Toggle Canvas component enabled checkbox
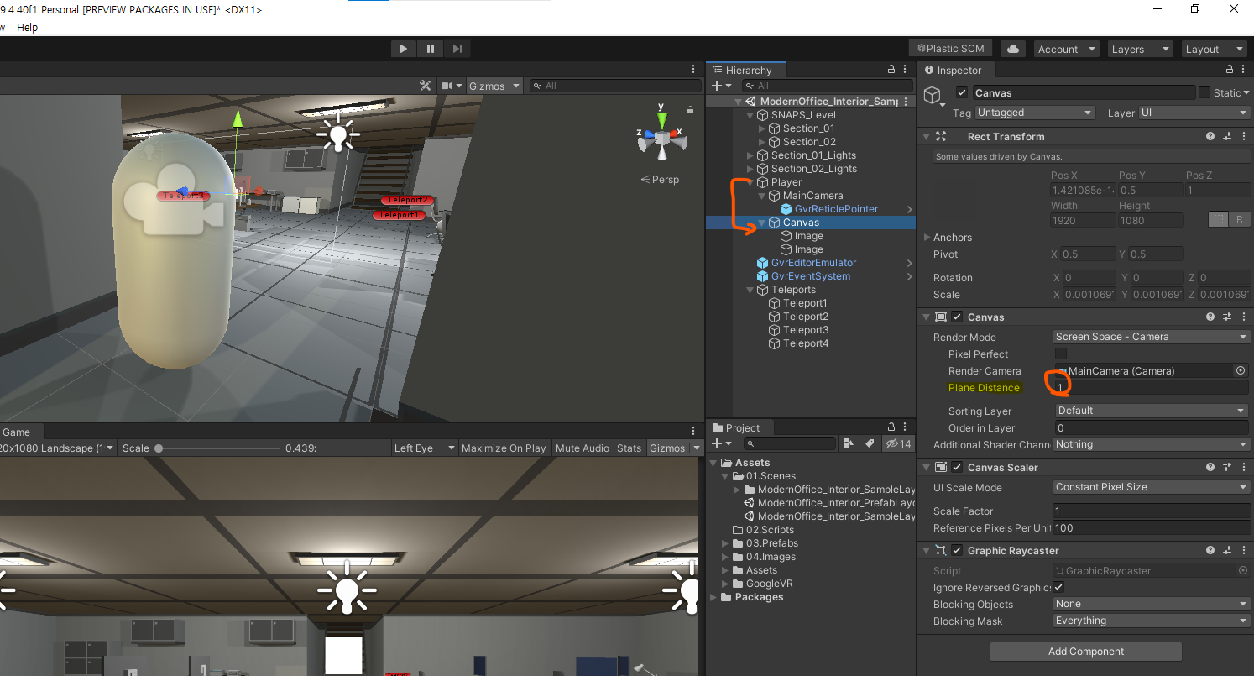This screenshot has height=676, width=1254. pyautogui.click(x=957, y=317)
